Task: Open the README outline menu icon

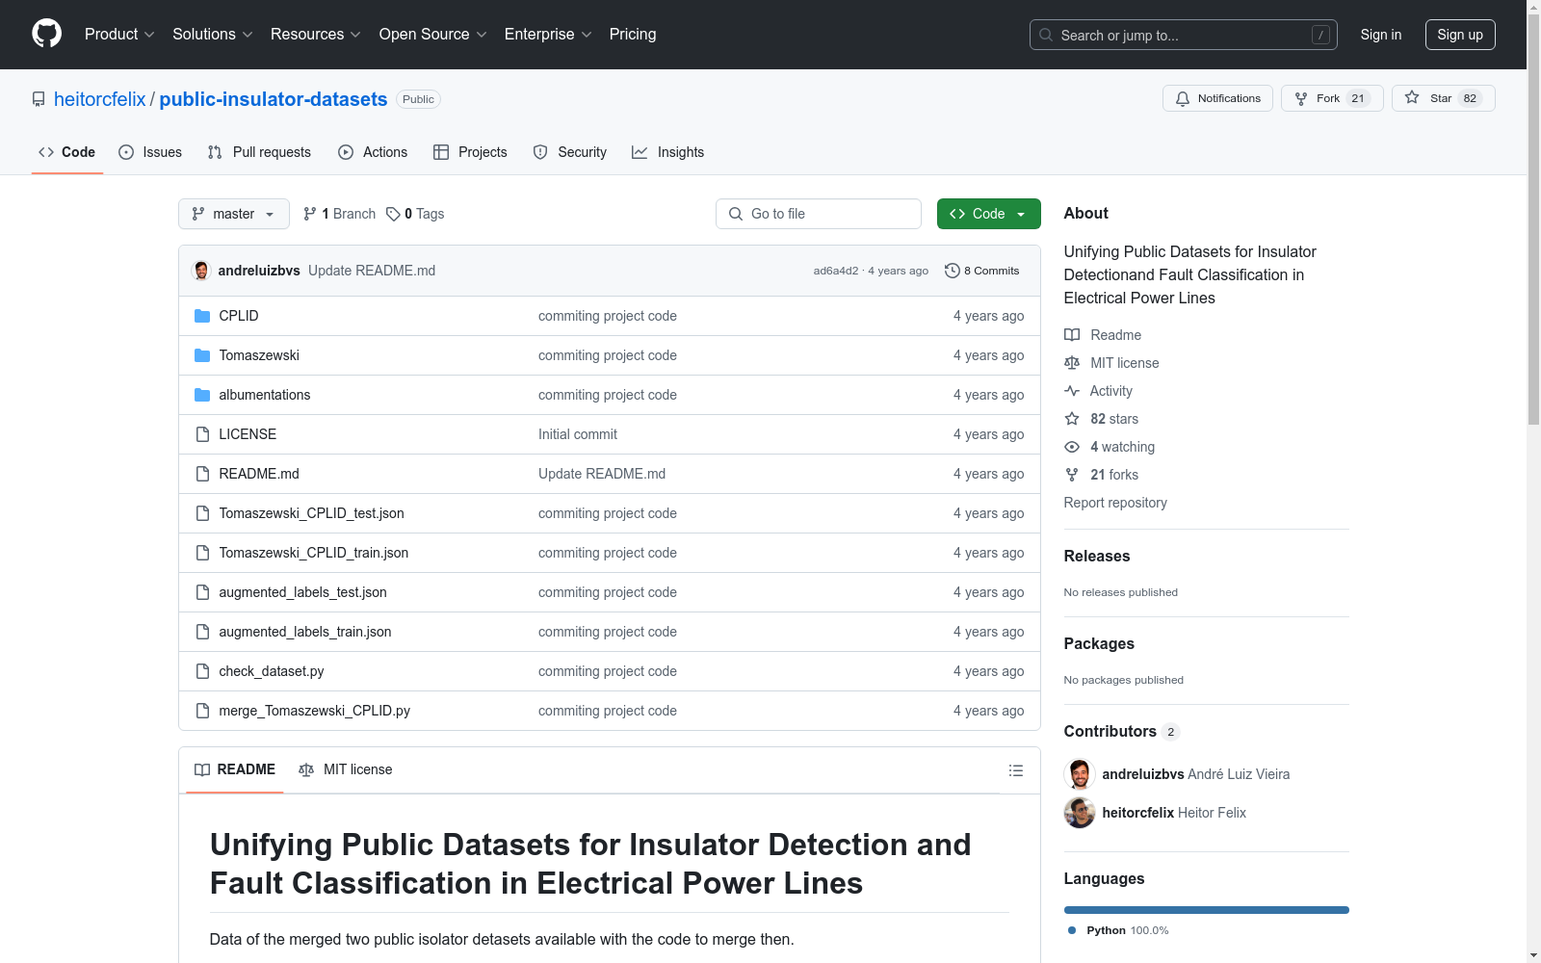Action: click(1015, 770)
